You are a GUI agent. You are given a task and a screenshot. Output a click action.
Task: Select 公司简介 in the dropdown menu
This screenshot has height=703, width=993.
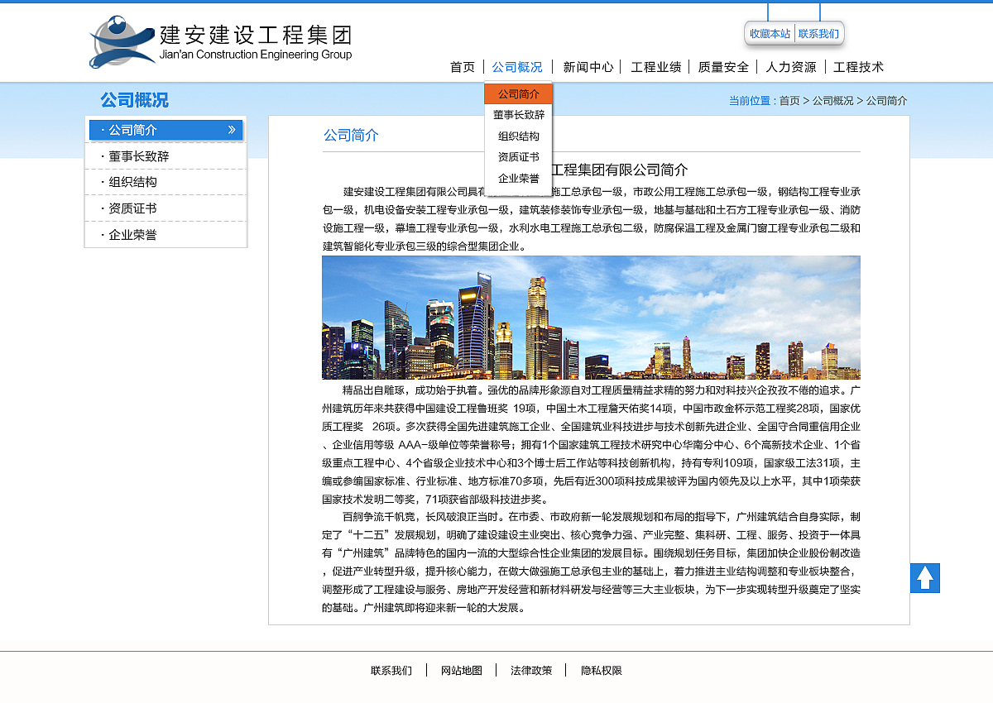[518, 93]
